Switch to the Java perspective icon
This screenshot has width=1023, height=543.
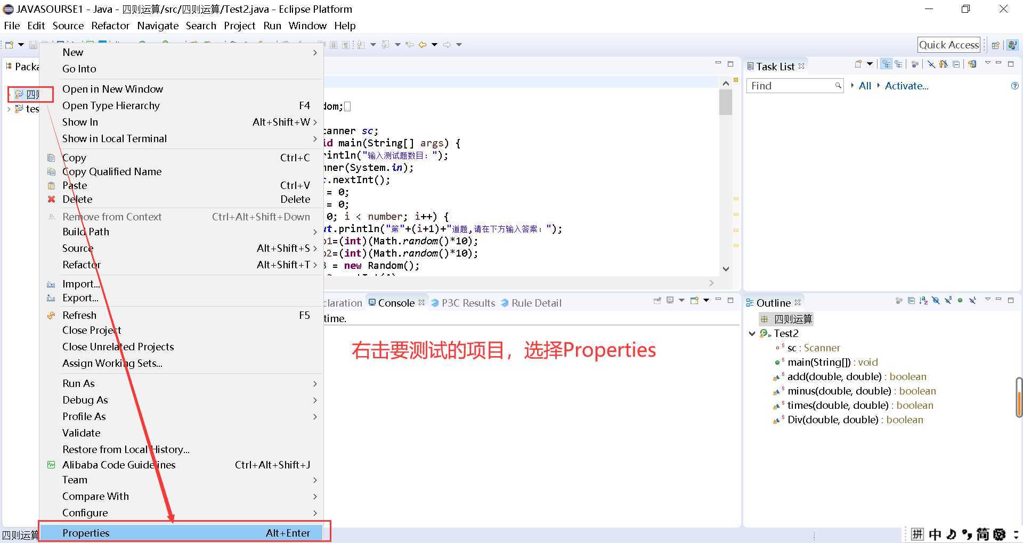pyautogui.click(x=1011, y=45)
